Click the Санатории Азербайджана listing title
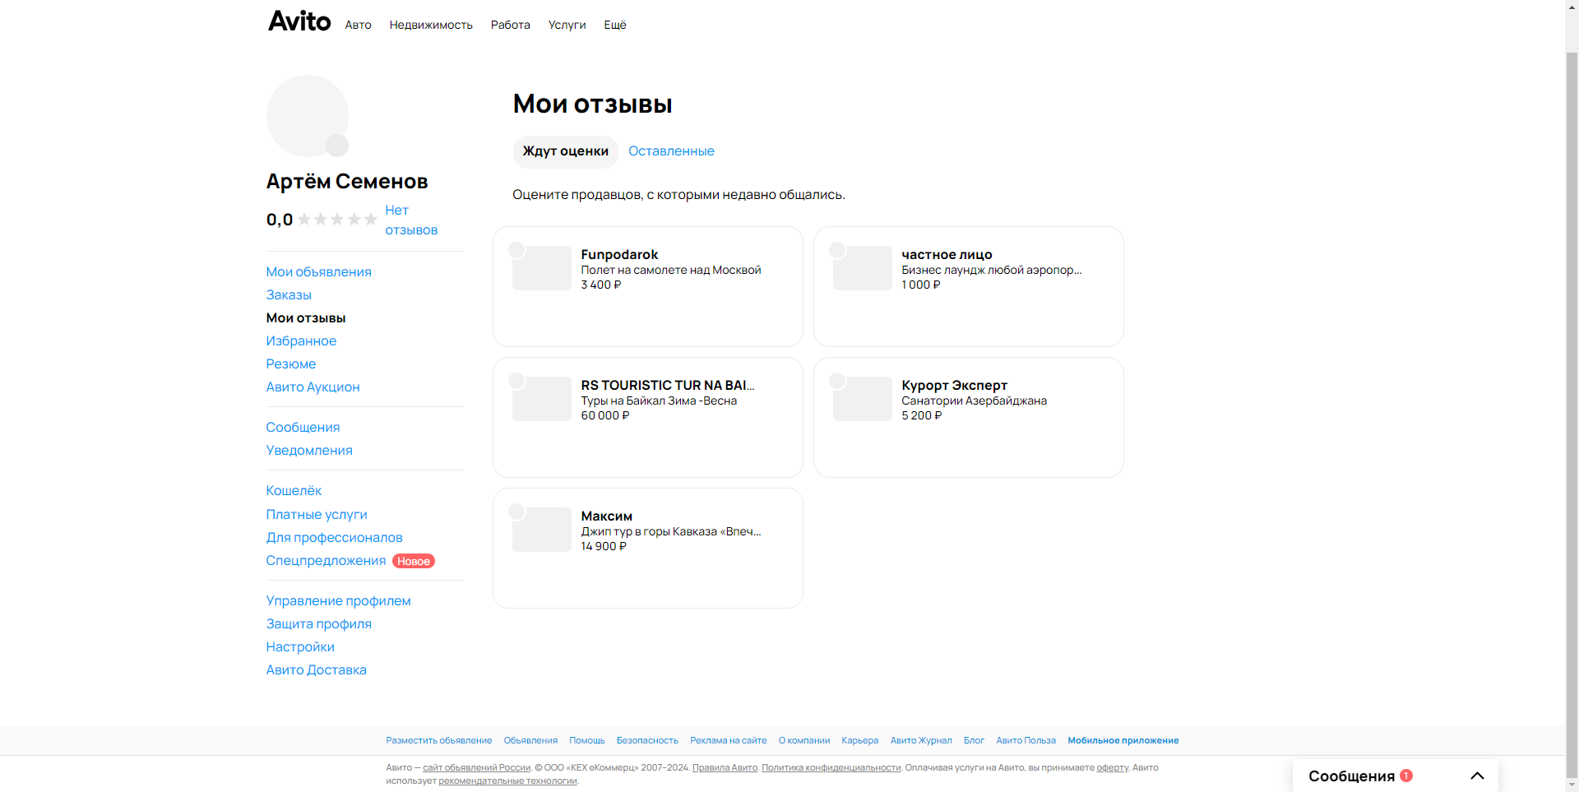This screenshot has width=1579, height=792. point(975,401)
